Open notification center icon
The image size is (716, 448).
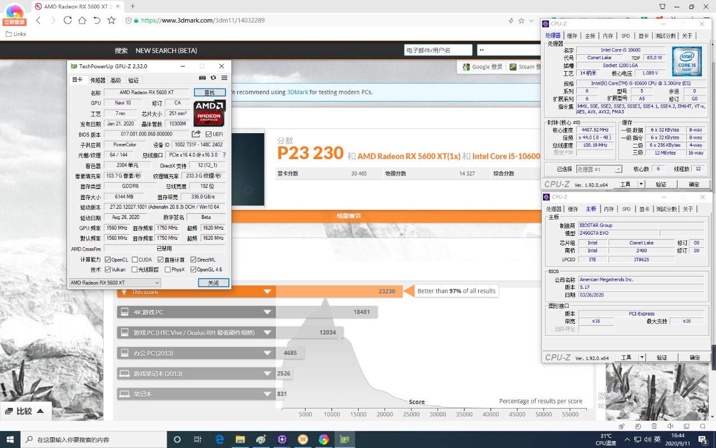[x=704, y=439]
